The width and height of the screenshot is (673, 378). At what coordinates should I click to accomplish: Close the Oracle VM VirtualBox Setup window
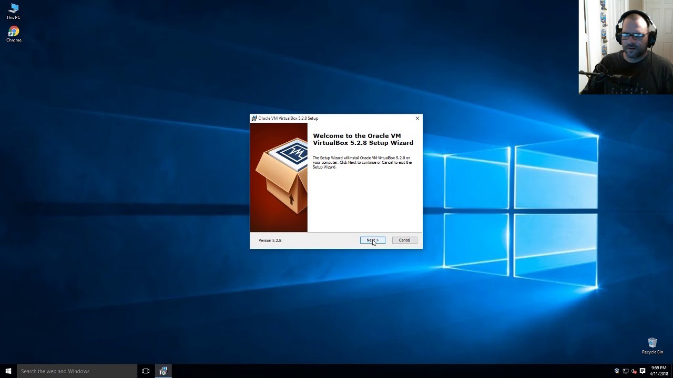(417, 118)
